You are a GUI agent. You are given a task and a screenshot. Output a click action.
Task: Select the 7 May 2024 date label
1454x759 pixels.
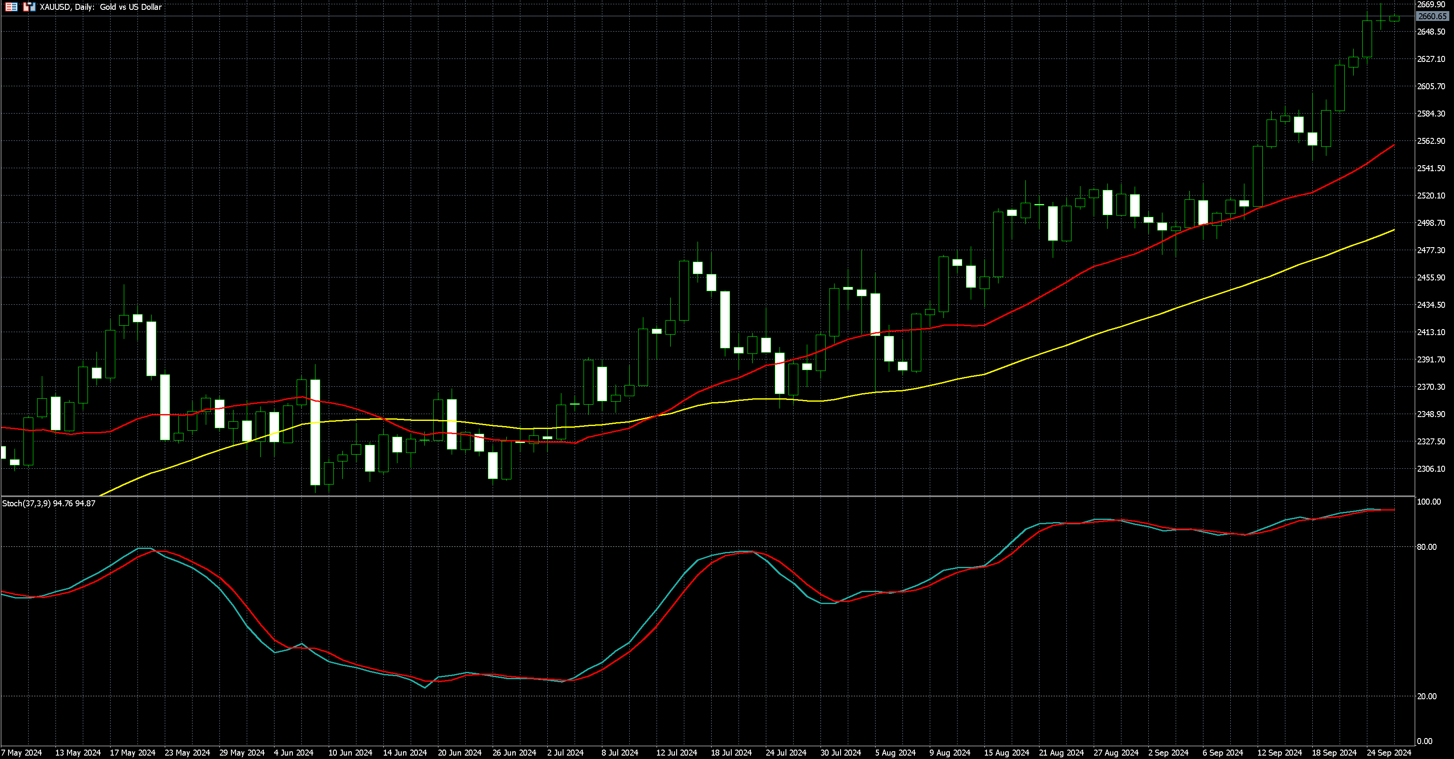(x=21, y=753)
